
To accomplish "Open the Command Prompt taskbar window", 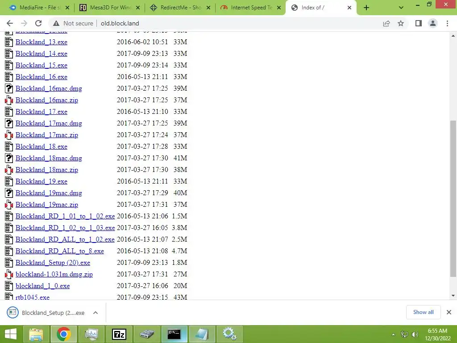I will click(174, 334).
